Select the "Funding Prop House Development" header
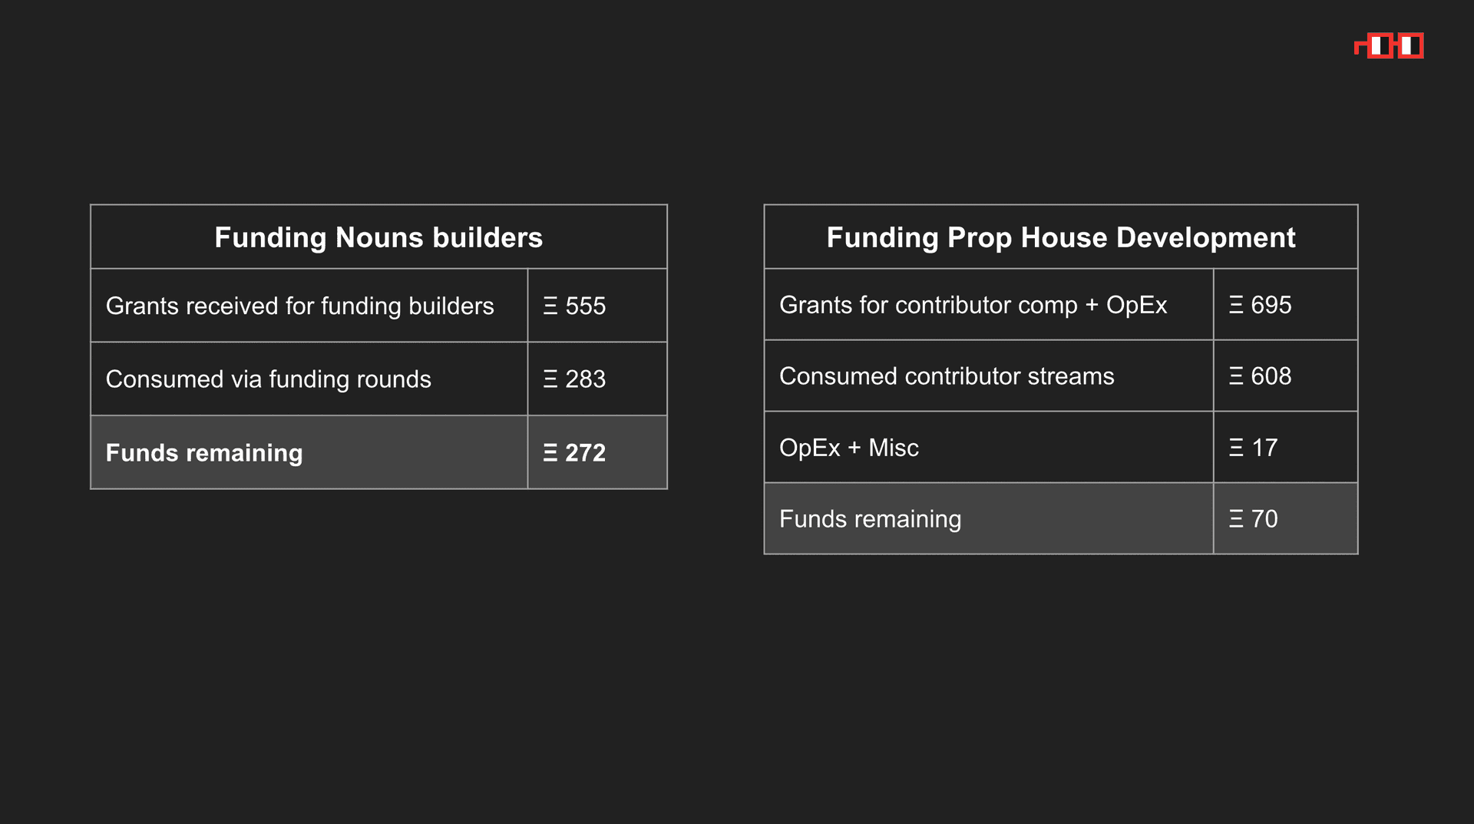Image resolution: width=1474 pixels, height=824 pixels. point(1060,237)
